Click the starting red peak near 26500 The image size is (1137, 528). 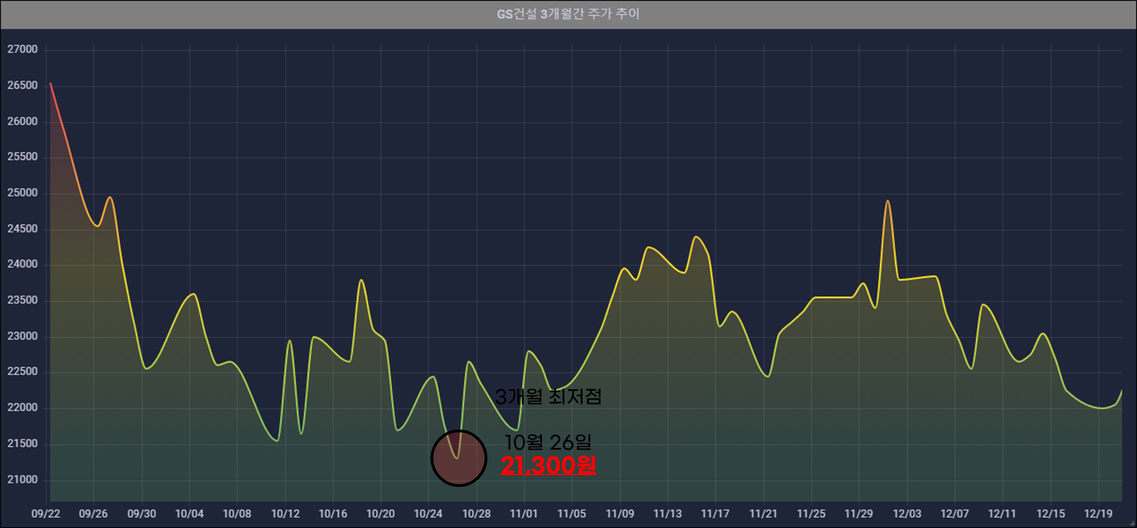pyautogui.click(x=51, y=84)
